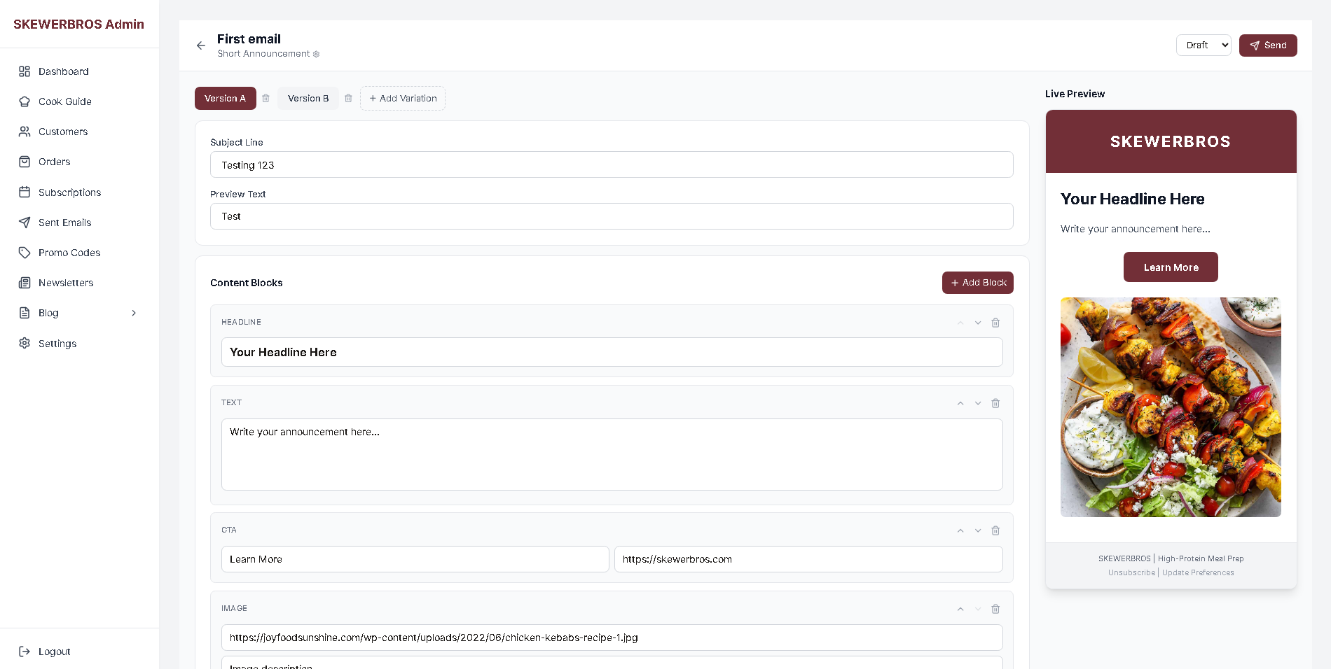Move the CTA block down
This screenshot has height=669, width=1331.
pos(978,530)
